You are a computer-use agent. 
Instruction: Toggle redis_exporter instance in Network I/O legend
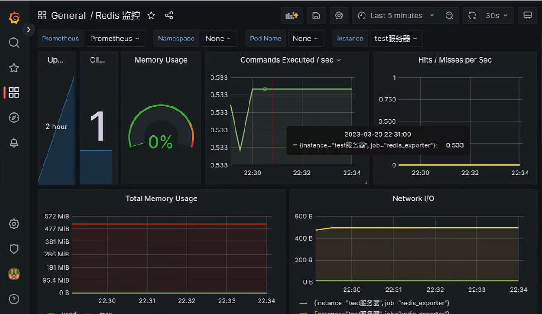pyautogui.click(x=380, y=303)
